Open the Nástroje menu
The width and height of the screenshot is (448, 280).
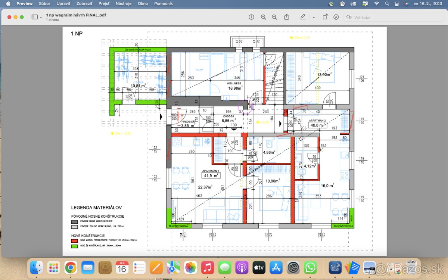point(124,3)
